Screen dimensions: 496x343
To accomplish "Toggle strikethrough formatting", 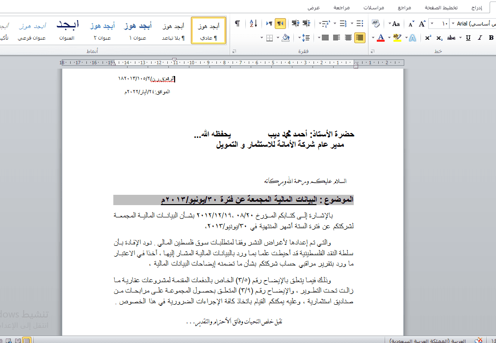I will coord(451,38).
